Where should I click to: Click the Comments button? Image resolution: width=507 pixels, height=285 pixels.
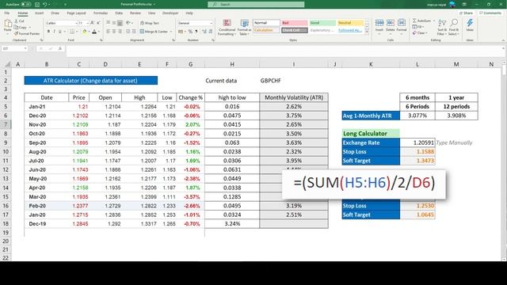pos(490,13)
